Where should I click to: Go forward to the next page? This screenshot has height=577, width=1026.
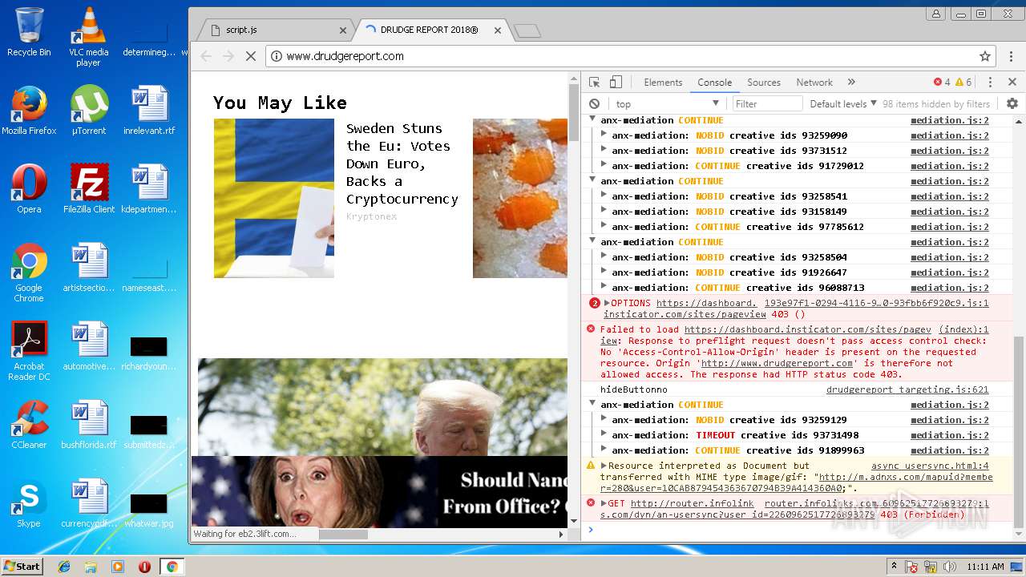click(x=228, y=56)
